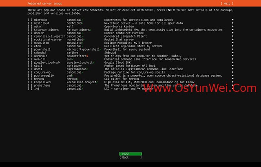Open the Canonical Livepatch row arrow
Screen dimensions: 261x167
point(232,36)
